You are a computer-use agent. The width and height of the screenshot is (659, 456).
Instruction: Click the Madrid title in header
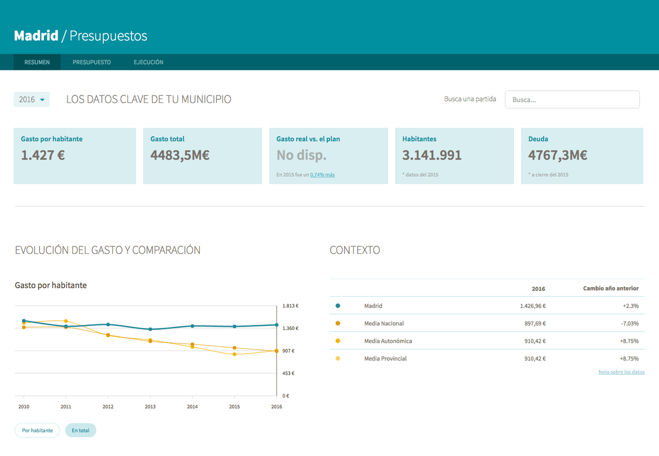(36, 36)
